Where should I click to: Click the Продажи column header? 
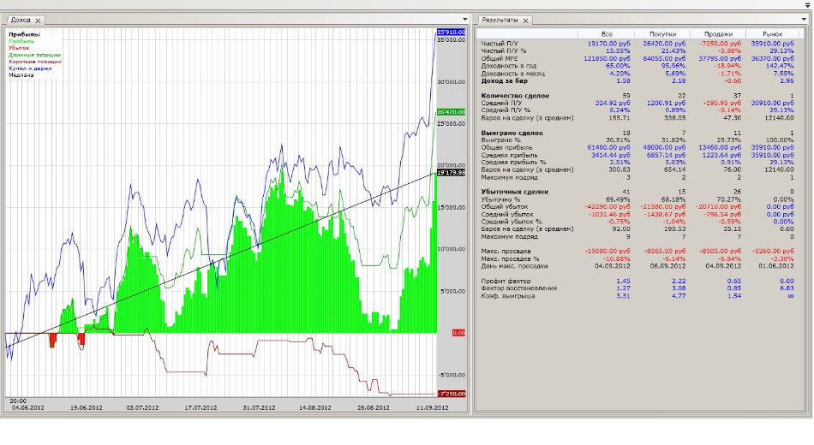pyautogui.click(x=718, y=33)
